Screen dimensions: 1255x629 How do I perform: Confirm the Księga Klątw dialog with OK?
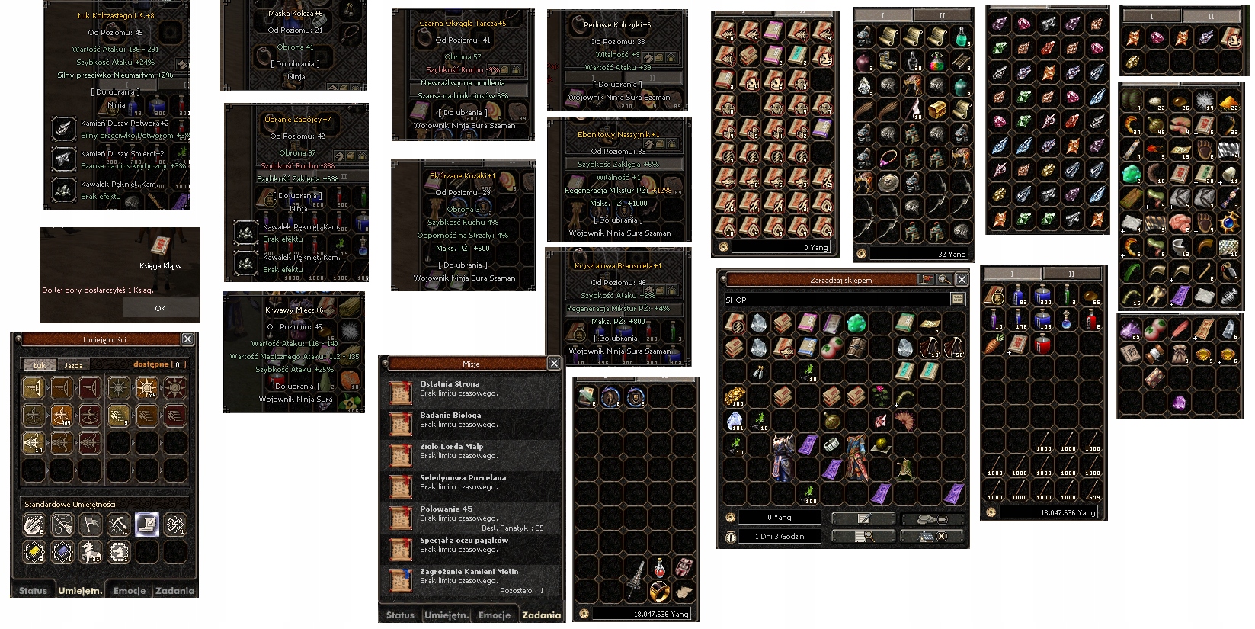(x=160, y=308)
